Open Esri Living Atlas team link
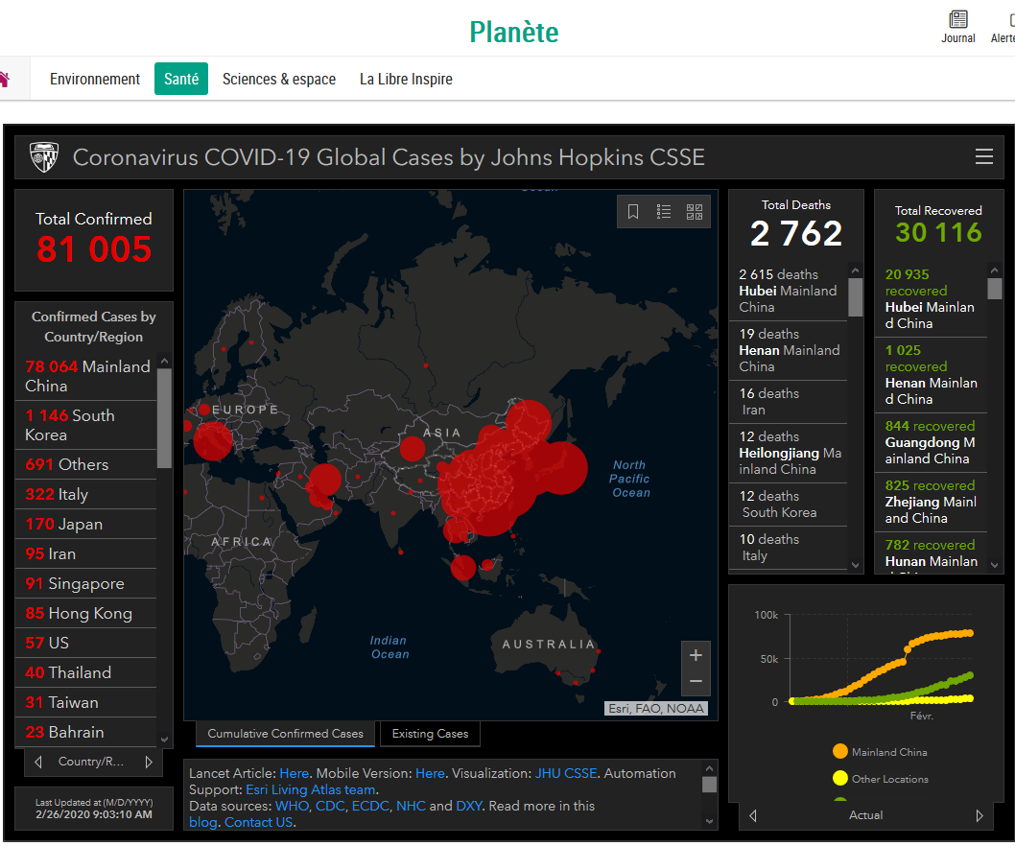This screenshot has width=1015, height=846. [x=311, y=789]
